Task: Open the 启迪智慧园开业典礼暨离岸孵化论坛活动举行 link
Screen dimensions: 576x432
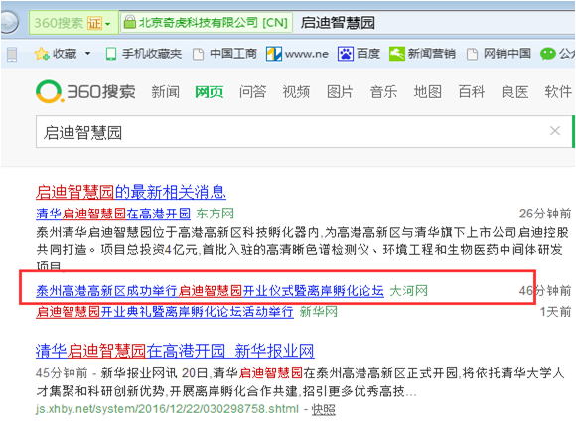Action: tap(165, 312)
